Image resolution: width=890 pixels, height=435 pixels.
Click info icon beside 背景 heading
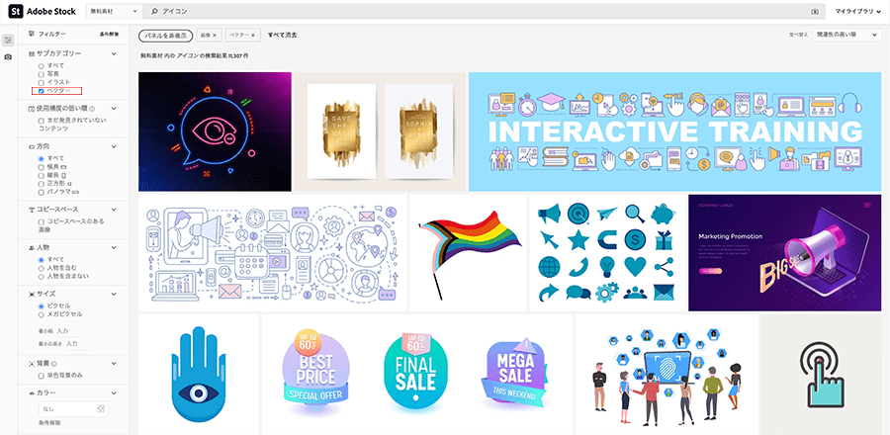pos(54,363)
